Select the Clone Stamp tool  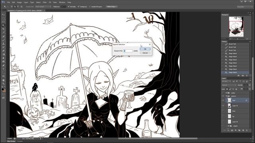[3, 43]
